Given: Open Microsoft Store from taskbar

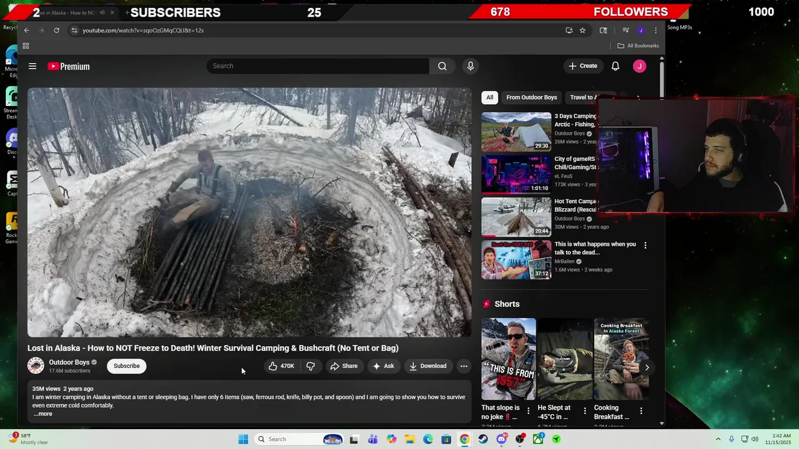Looking at the screenshot, I should pyautogui.click(x=446, y=439).
